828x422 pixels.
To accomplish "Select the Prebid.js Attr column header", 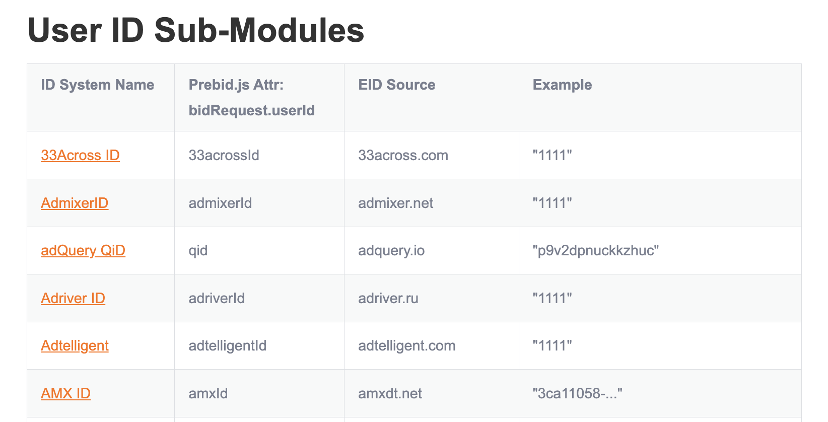I will click(251, 97).
